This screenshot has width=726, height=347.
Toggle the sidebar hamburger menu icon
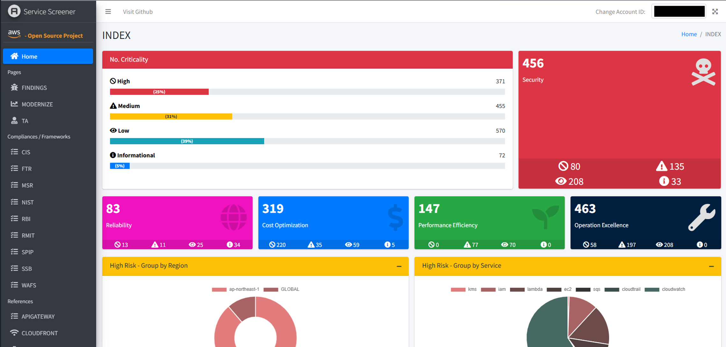point(108,12)
